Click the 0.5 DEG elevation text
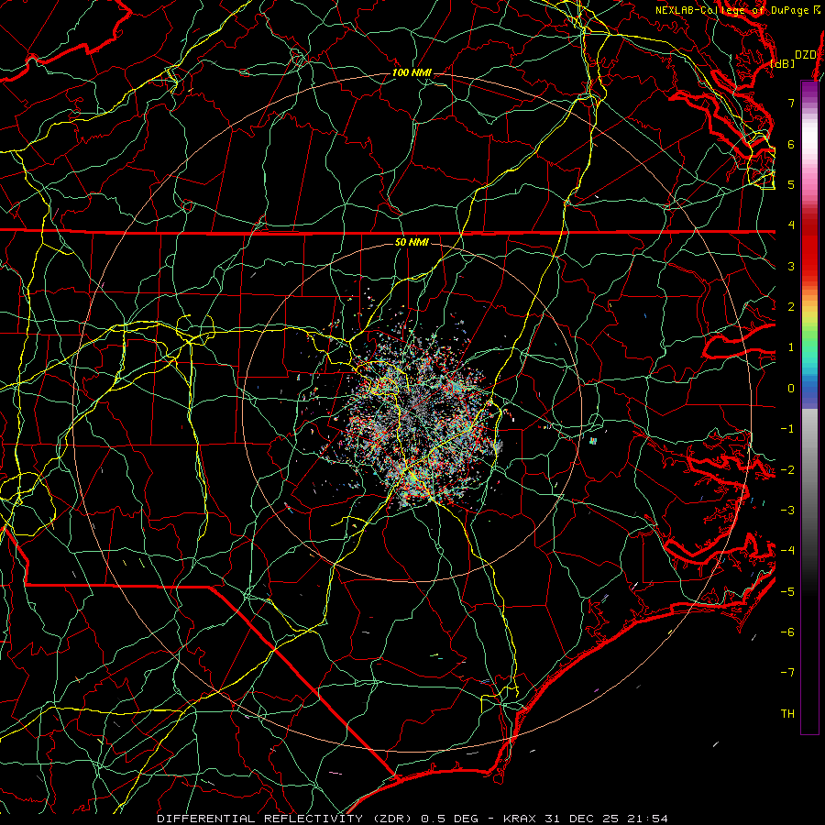The height and width of the screenshot is (825, 825). [x=450, y=819]
